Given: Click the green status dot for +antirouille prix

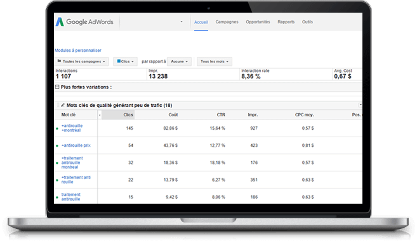Looking at the screenshot, I should coord(57,146).
